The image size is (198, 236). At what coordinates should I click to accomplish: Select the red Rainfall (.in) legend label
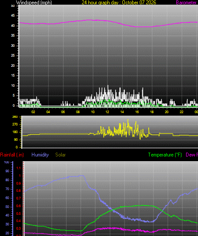12,155
